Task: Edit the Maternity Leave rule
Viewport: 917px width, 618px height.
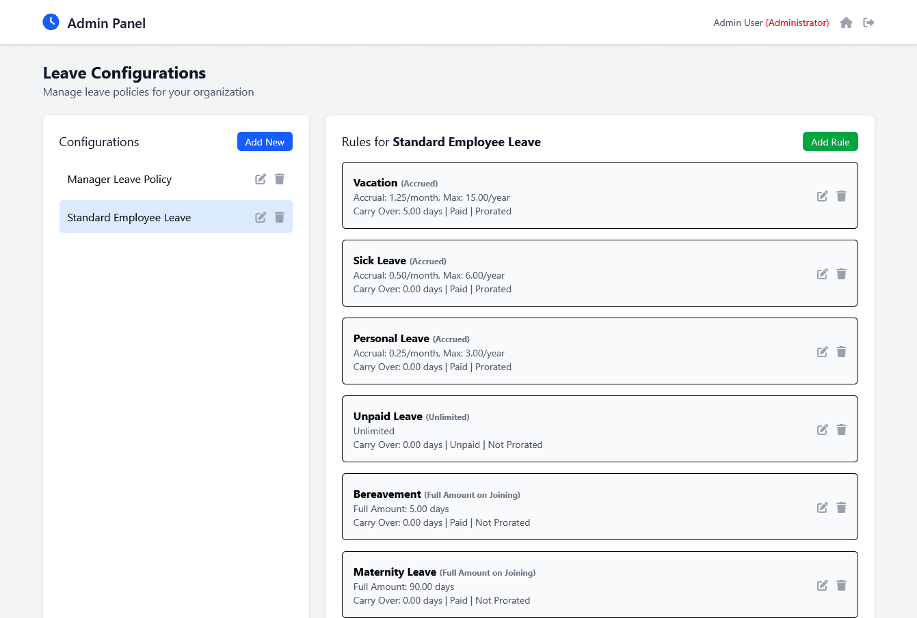Action: pyautogui.click(x=823, y=585)
